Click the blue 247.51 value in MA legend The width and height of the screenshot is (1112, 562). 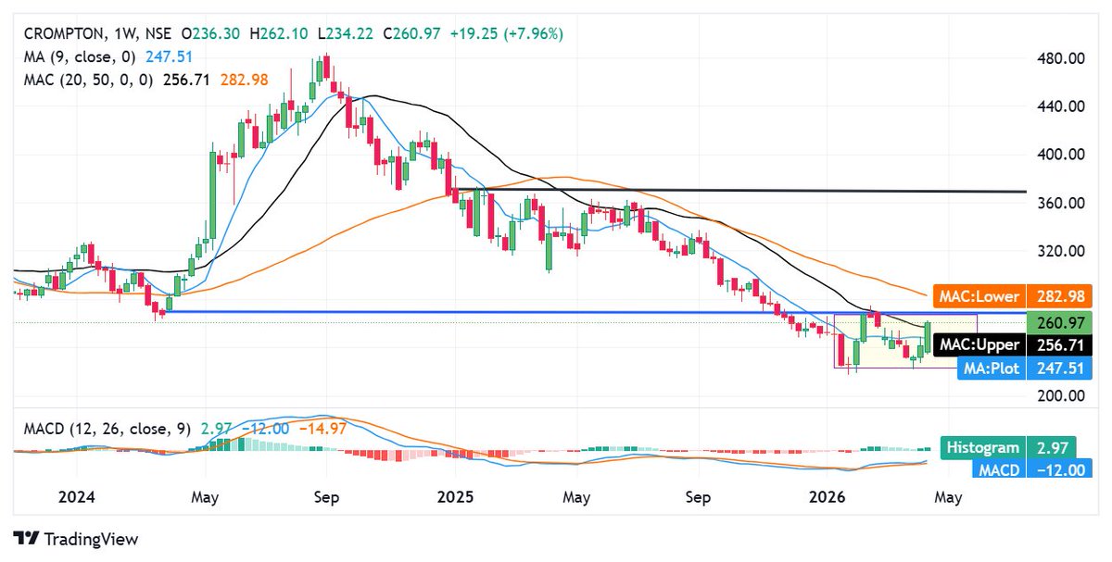click(168, 56)
